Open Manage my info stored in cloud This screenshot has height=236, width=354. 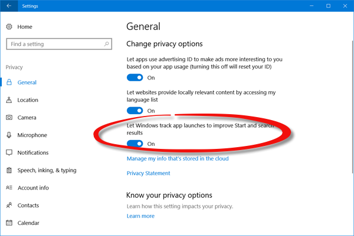tap(178, 158)
